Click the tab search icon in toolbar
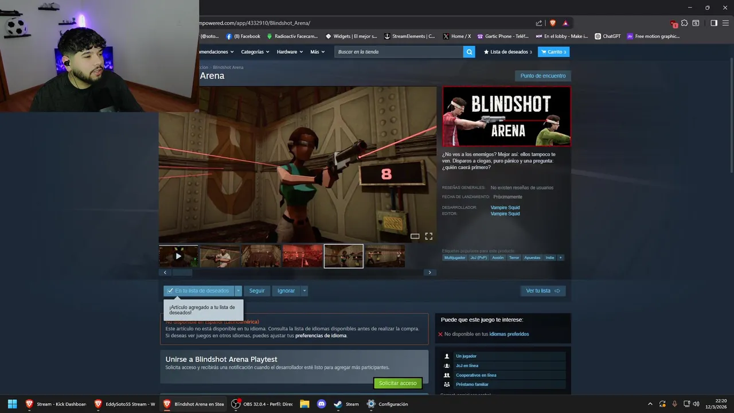This screenshot has height=413, width=734. [696, 23]
